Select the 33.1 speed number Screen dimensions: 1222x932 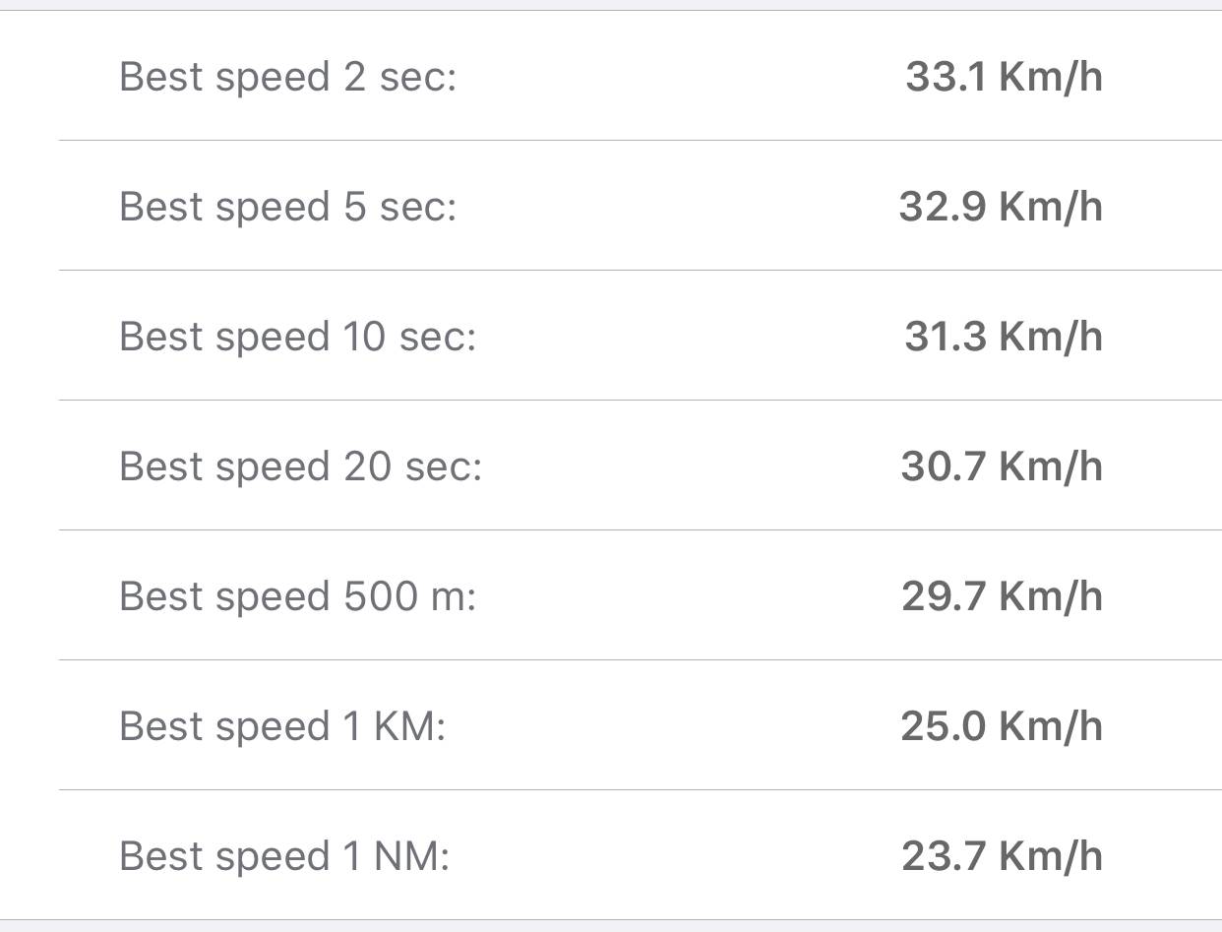(946, 77)
